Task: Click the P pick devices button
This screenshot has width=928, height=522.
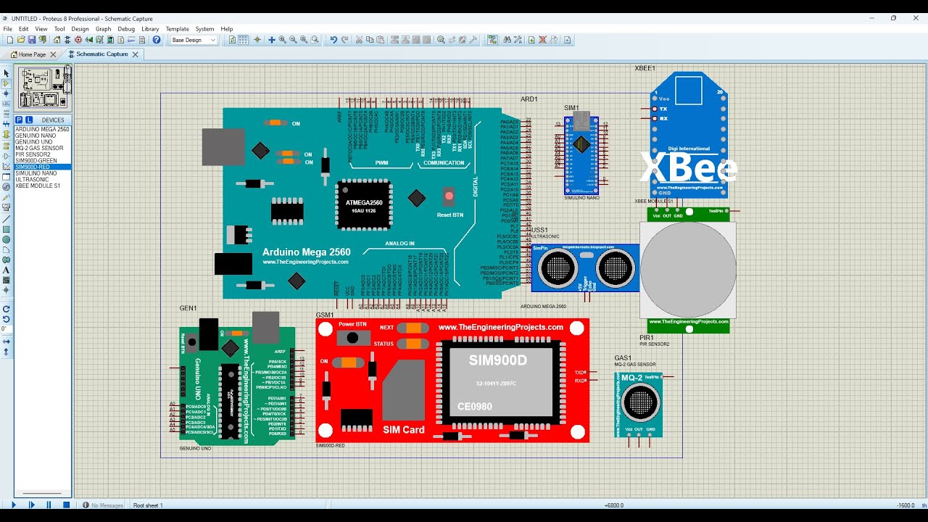Action: coord(19,120)
